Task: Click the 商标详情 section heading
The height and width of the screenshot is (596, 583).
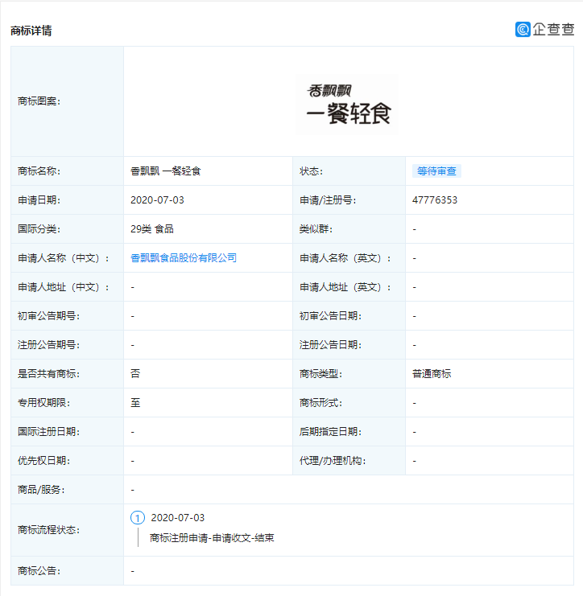Action: [x=31, y=31]
